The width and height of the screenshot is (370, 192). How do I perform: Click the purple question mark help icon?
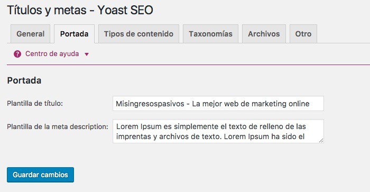click(x=17, y=54)
